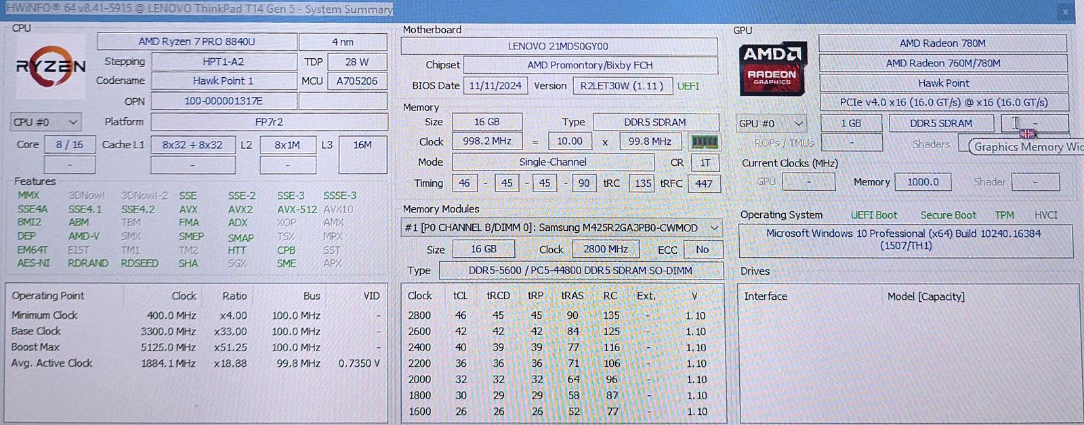1084x425 pixels.
Task: Click the Base Clock row
Action: pyautogui.click(x=196, y=332)
